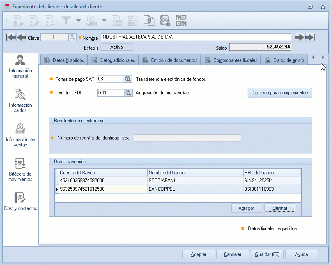Click the currency coins toolbar icon

(133, 21)
